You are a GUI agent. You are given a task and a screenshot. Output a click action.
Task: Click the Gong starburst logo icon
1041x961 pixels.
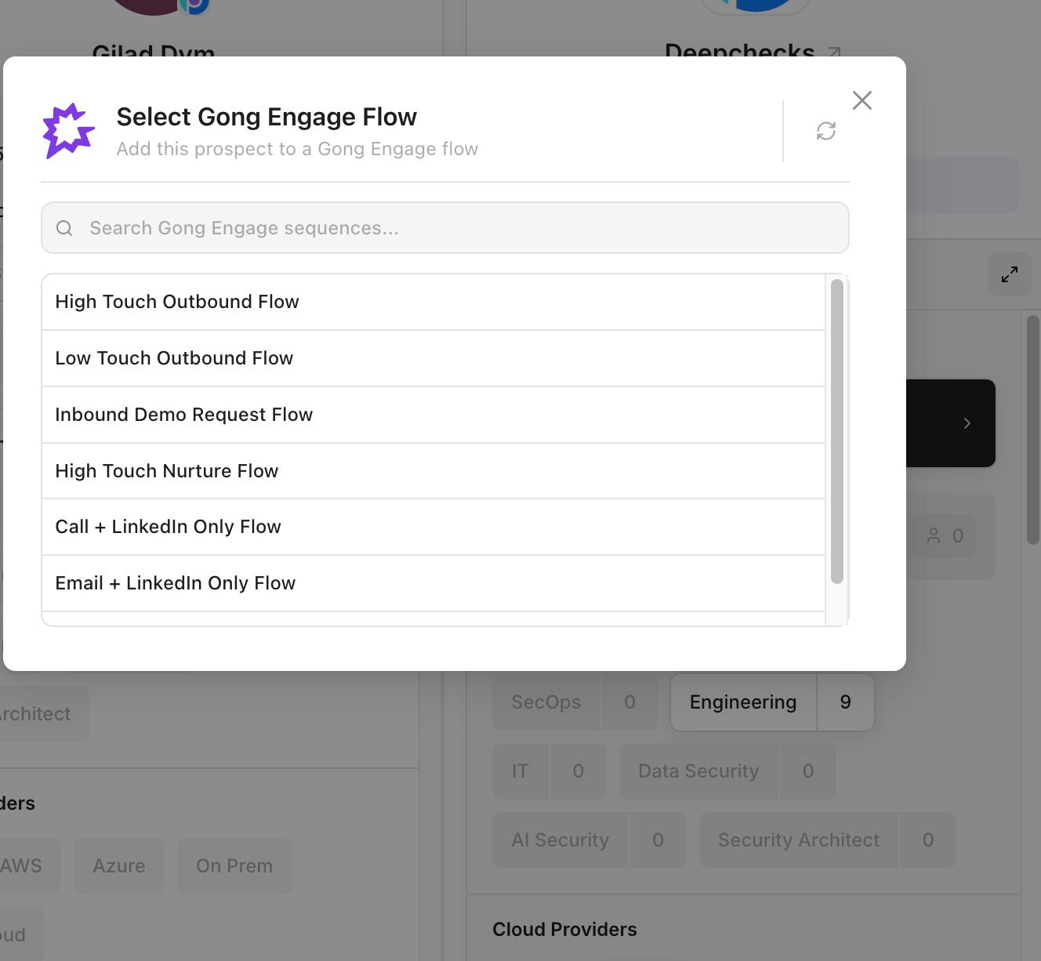click(x=69, y=131)
